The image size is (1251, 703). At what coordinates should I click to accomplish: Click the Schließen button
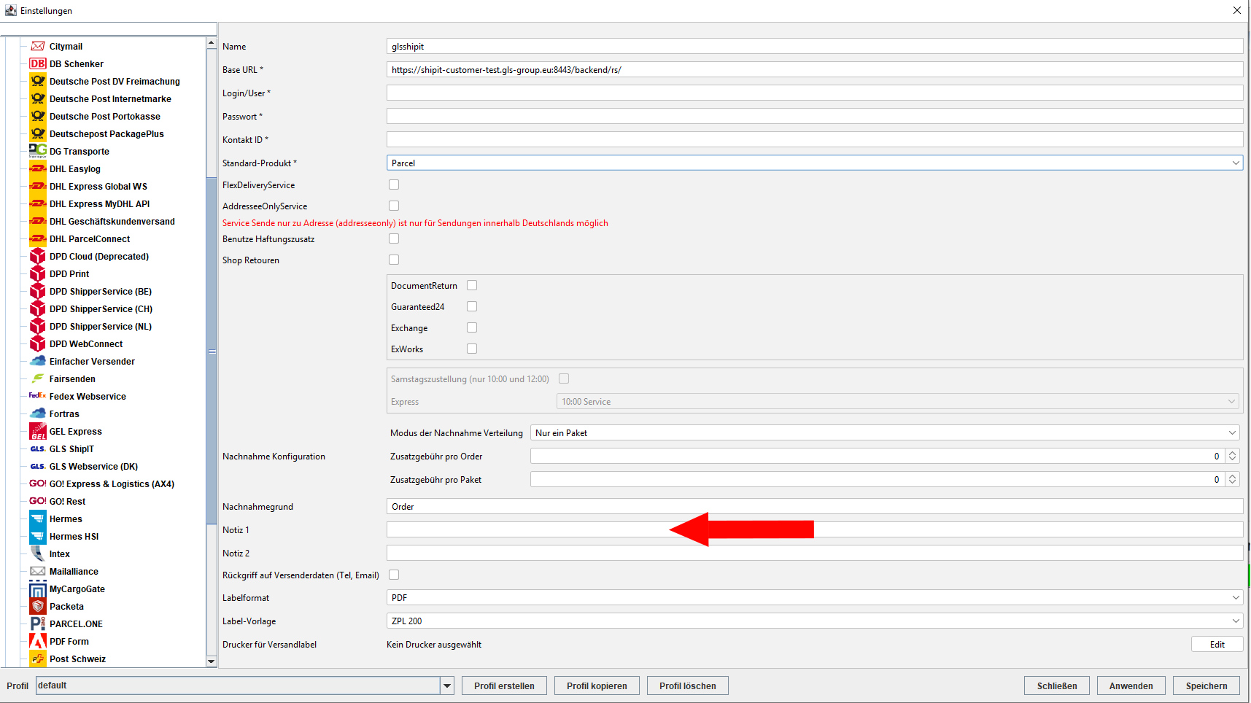pyautogui.click(x=1057, y=685)
